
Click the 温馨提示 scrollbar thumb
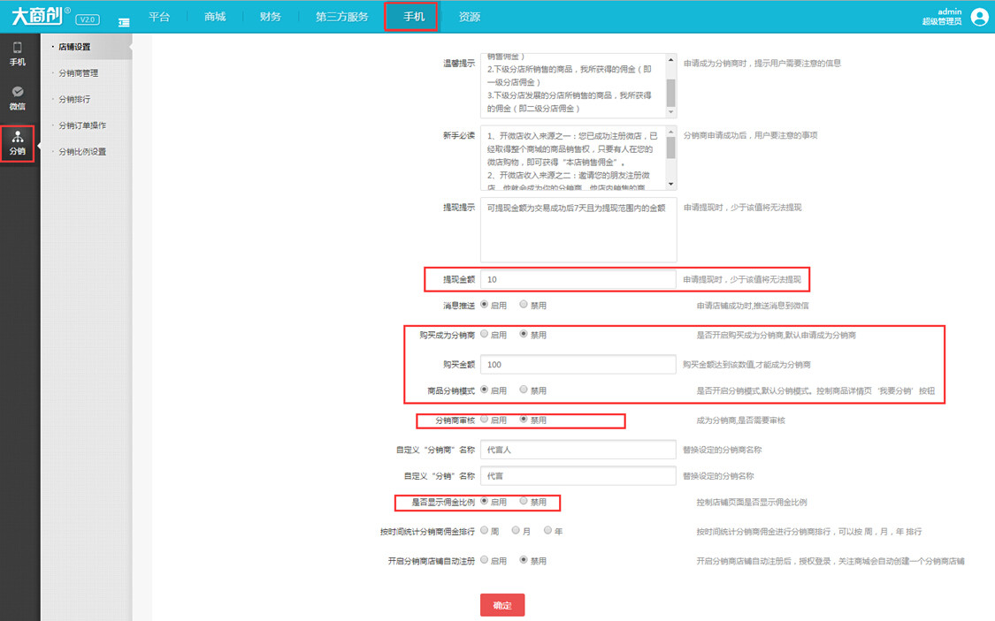[x=670, y=93]
